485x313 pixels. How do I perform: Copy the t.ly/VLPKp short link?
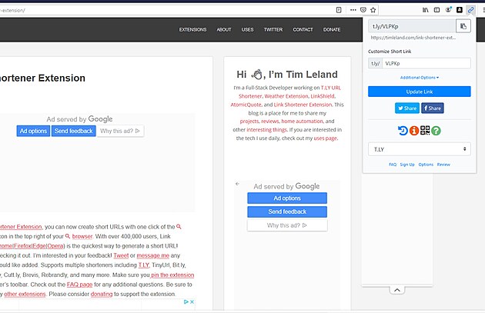coord(463,26)
